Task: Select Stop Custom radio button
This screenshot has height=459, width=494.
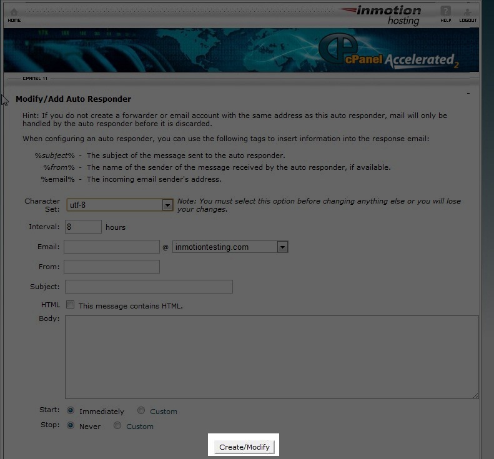Action: [117, 426]
